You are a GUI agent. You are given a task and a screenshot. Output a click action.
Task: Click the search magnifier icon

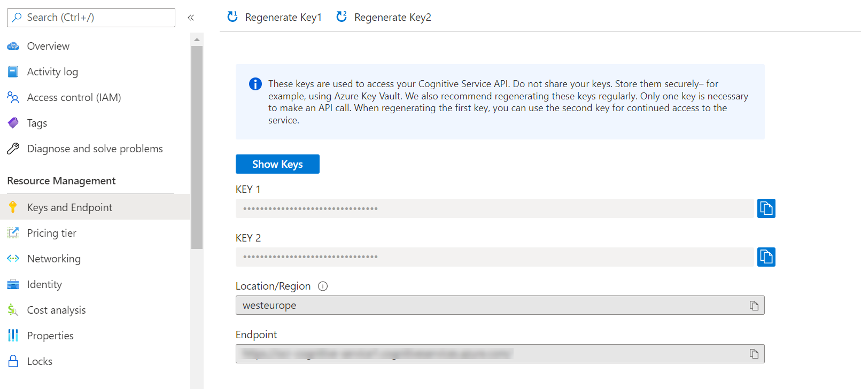tap(17, 17)
